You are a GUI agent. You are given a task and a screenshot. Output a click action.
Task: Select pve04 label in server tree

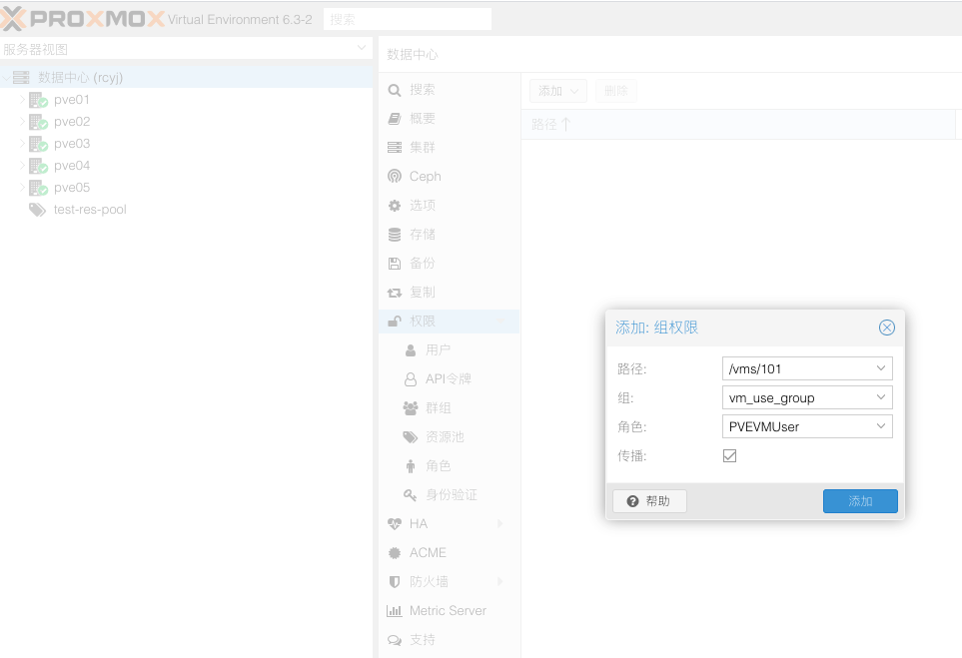(x=72, y=166)
